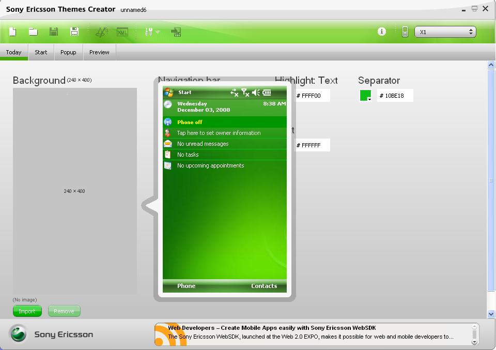
Task: Open the green Separator color swatch
Action: point(366,95)
